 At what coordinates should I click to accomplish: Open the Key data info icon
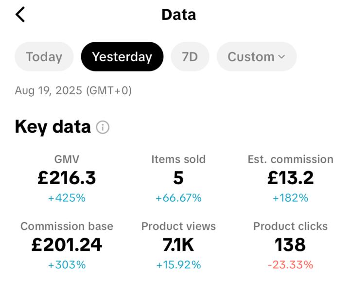click(x=103, y=127)
